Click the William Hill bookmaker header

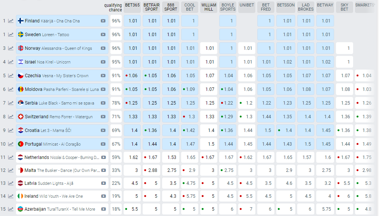tap(209, 7)
